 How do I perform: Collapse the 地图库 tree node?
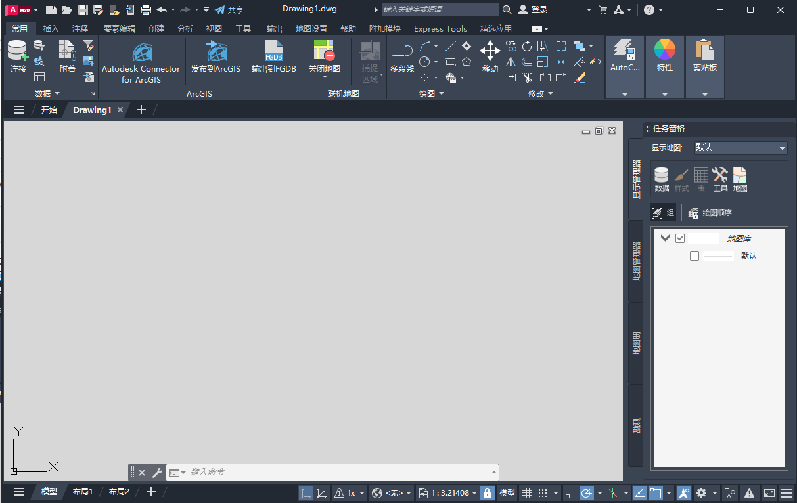pos(664,238)
